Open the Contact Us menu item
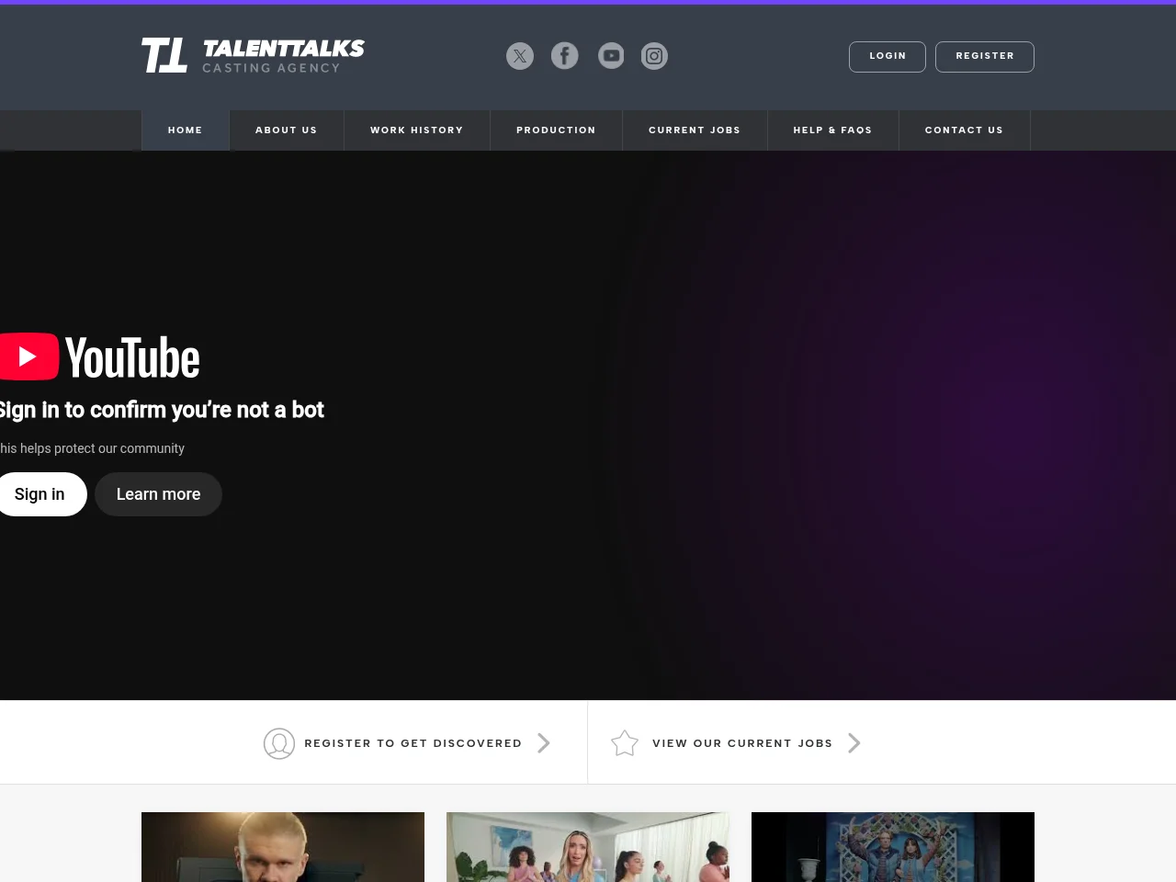 964,130
